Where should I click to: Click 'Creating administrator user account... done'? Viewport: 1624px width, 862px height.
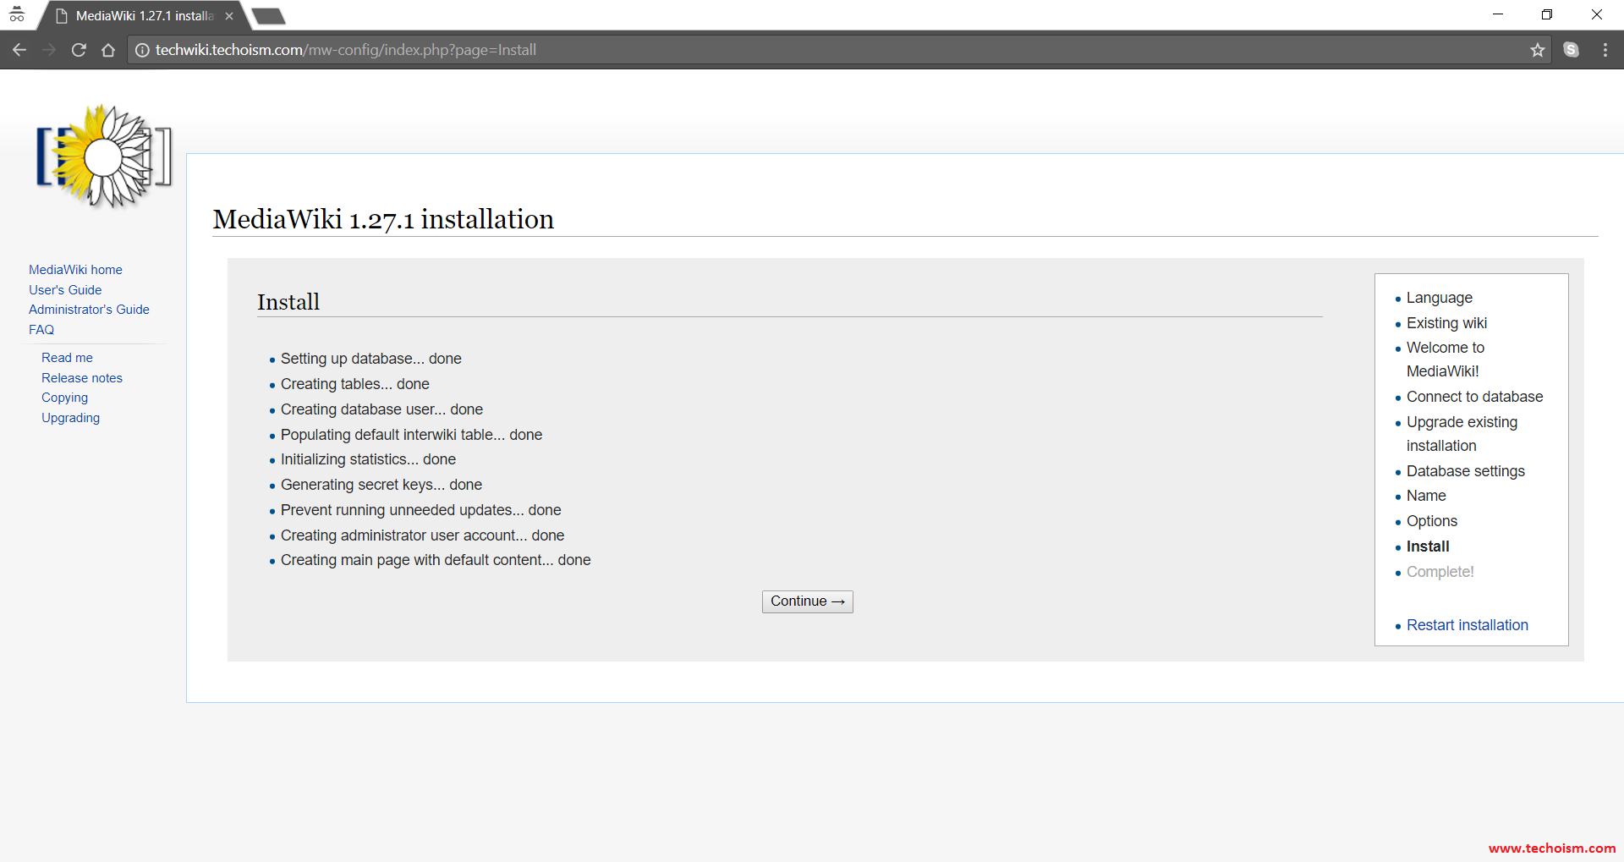click(x=422, y=535)
